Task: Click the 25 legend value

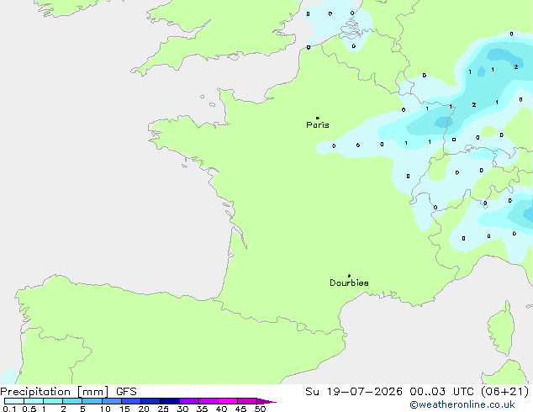Action: click(163, 409)
